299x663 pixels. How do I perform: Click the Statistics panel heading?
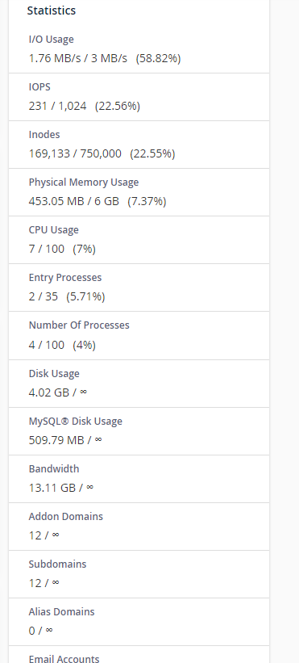[52, 10]
